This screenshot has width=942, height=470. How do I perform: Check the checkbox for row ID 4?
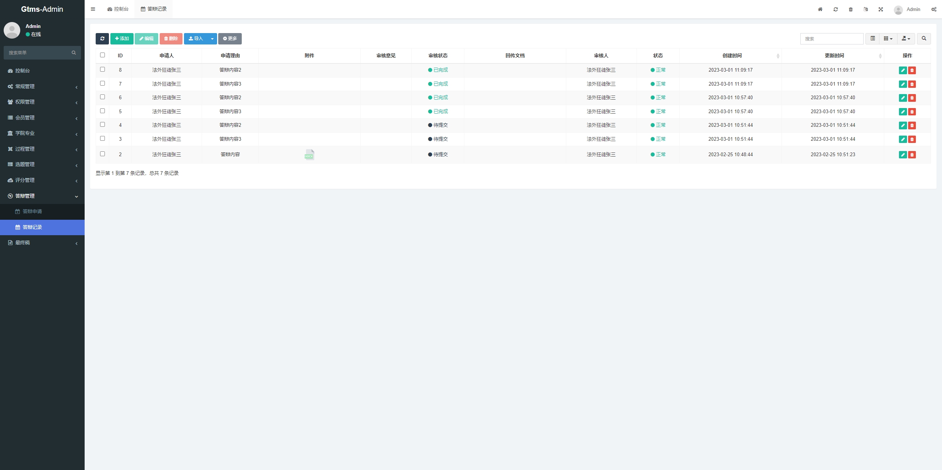pyautogui.click(x=102, y=125)
